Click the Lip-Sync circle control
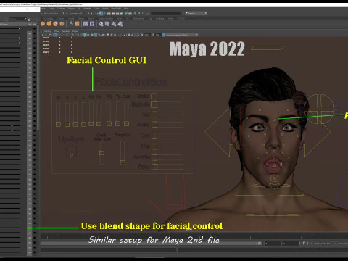This screenshot has width=348, height=261. [x=72, y=155]
